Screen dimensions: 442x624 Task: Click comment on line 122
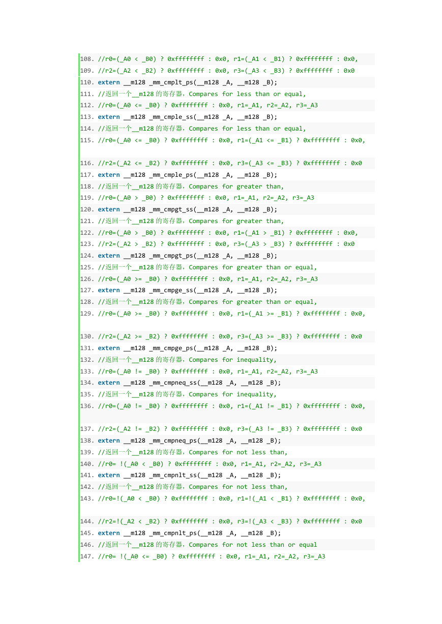[x=228, y=233]
